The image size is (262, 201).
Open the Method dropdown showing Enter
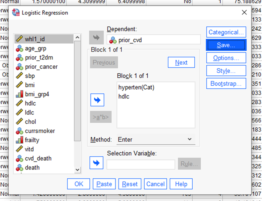coord(155,140)
